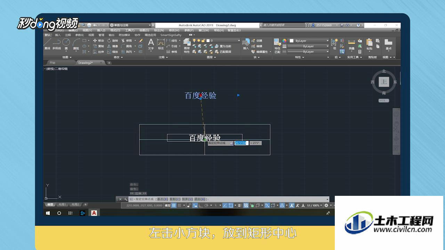445x250 pixels.
Task: Expand the 注释 panel
Action: click(x=163, y=57)
